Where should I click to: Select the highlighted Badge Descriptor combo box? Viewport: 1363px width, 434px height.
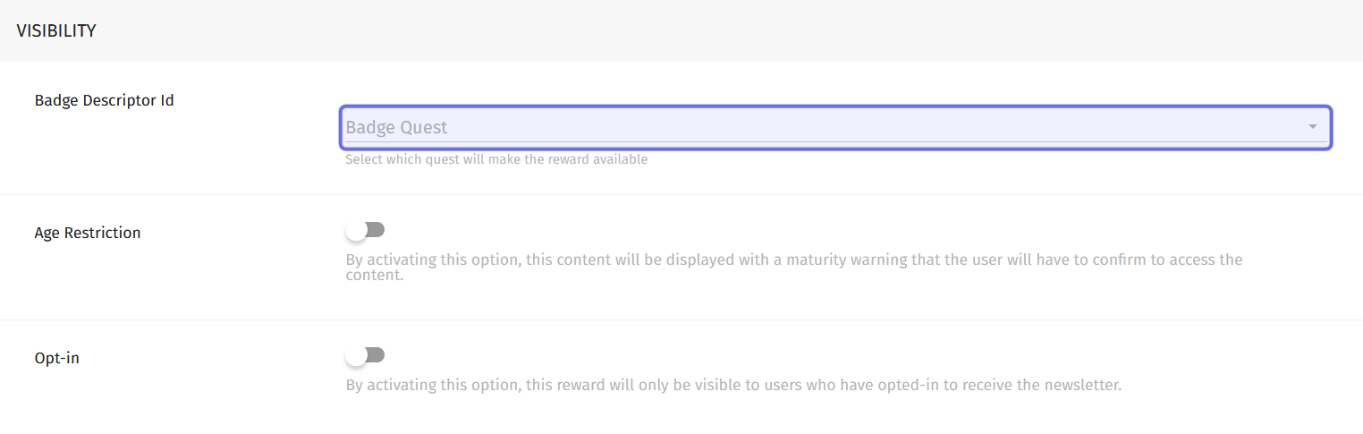click(x=835, y=127)
